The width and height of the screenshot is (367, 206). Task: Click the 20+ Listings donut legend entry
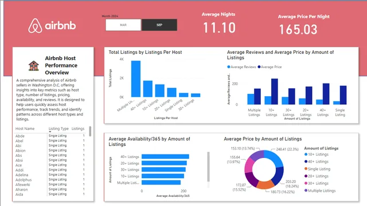[317, 176]
